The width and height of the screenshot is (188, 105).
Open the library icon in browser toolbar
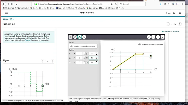pyautogui.click(x=165, y=4)
